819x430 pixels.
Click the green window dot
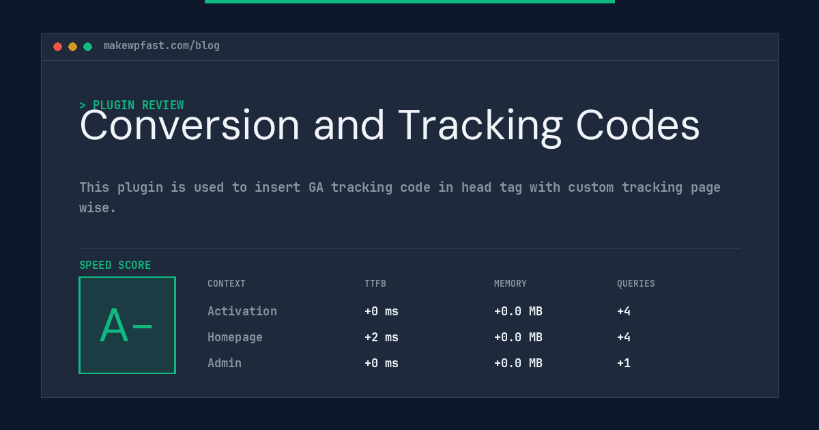(87, 46)
